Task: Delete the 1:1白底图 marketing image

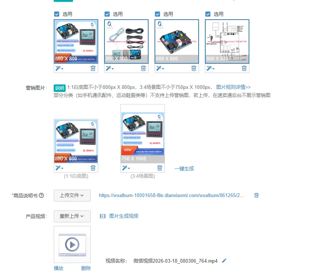Action: 93,168
